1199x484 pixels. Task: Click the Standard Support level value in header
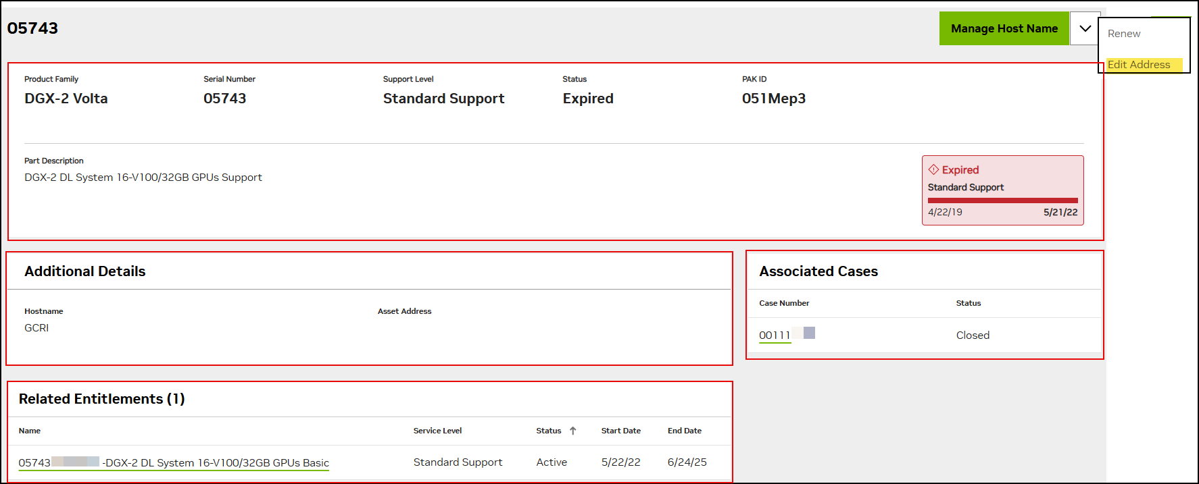(443, 99)
